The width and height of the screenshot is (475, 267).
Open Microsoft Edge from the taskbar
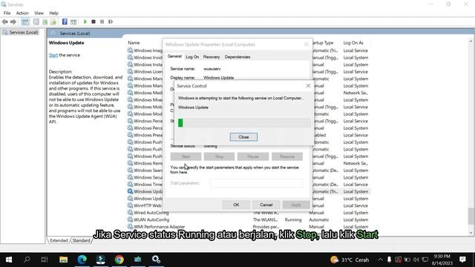point(82,260)
